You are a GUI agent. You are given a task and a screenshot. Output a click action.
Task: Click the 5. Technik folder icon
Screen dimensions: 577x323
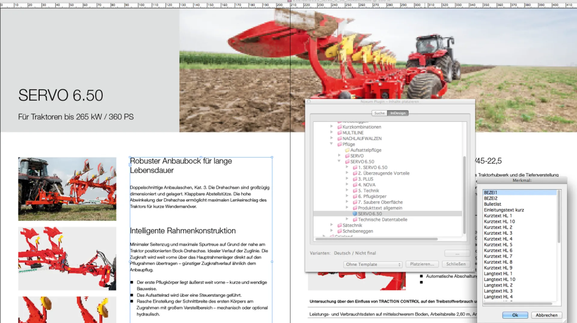[355, 191]
